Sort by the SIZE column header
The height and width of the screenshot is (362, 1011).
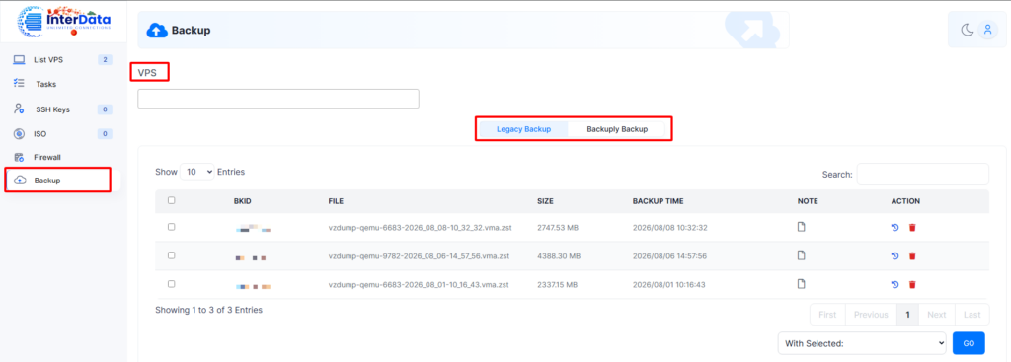545,201
